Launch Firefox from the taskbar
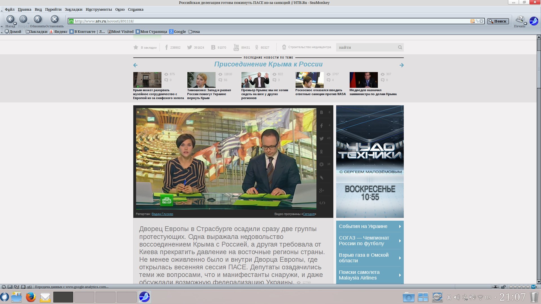541x304 pixels. click(x=31, y=297)
